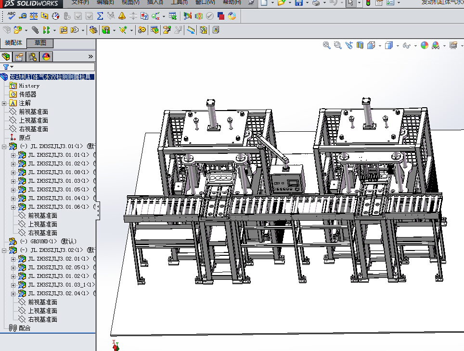Switch to the 草图 tab

coord(40,43)
